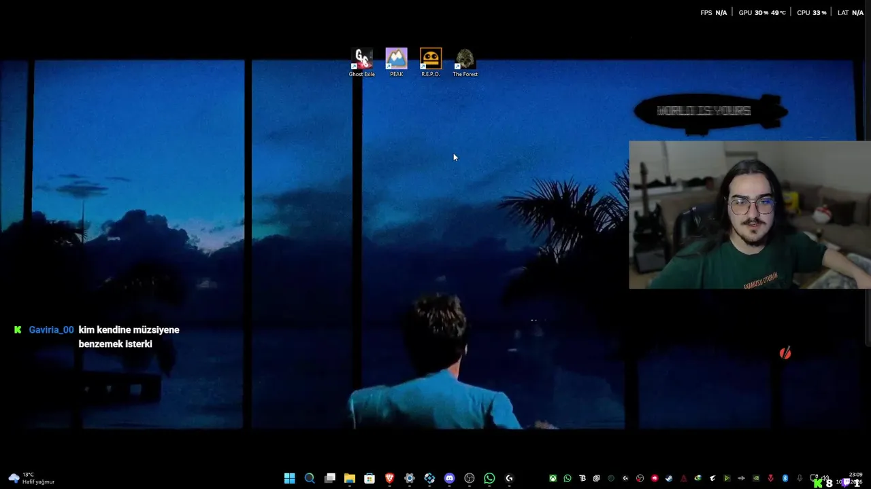Open Task View on the taskbar

point(329,478)
